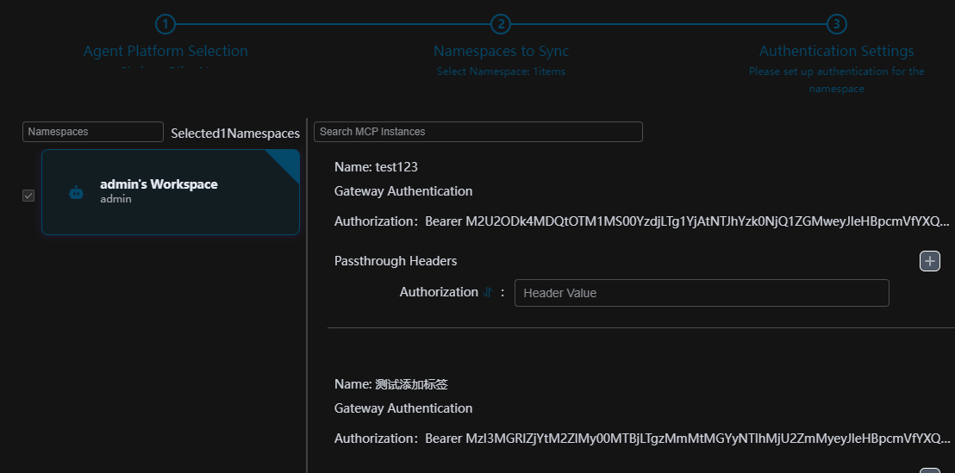Click the swap arrows icon next to Authorization
Image resolution: width=955 pixels, height=473 pixels.
click(x=488, y=293)
